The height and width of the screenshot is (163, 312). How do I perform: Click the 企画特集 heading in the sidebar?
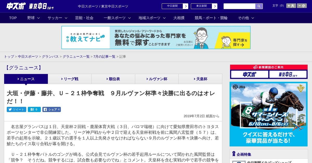[x=244, y=154]
